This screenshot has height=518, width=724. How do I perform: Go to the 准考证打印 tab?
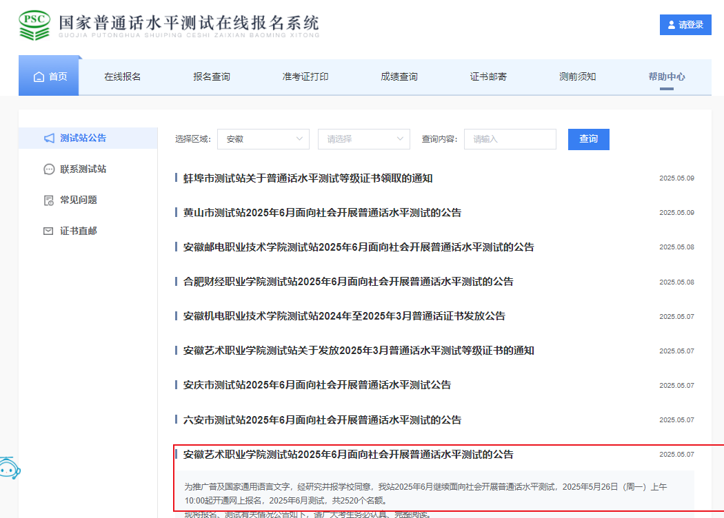point(305,76)
